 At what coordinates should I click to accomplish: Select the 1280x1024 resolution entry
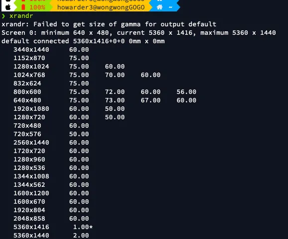[x=31, y=67]
